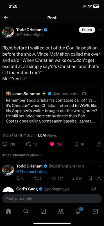Open the Search tab in bottom bar
This screenshot has width=104, height=226.
click(26, 211)
